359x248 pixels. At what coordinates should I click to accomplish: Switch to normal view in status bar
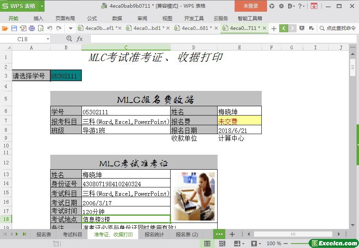(x=207, y=244)
